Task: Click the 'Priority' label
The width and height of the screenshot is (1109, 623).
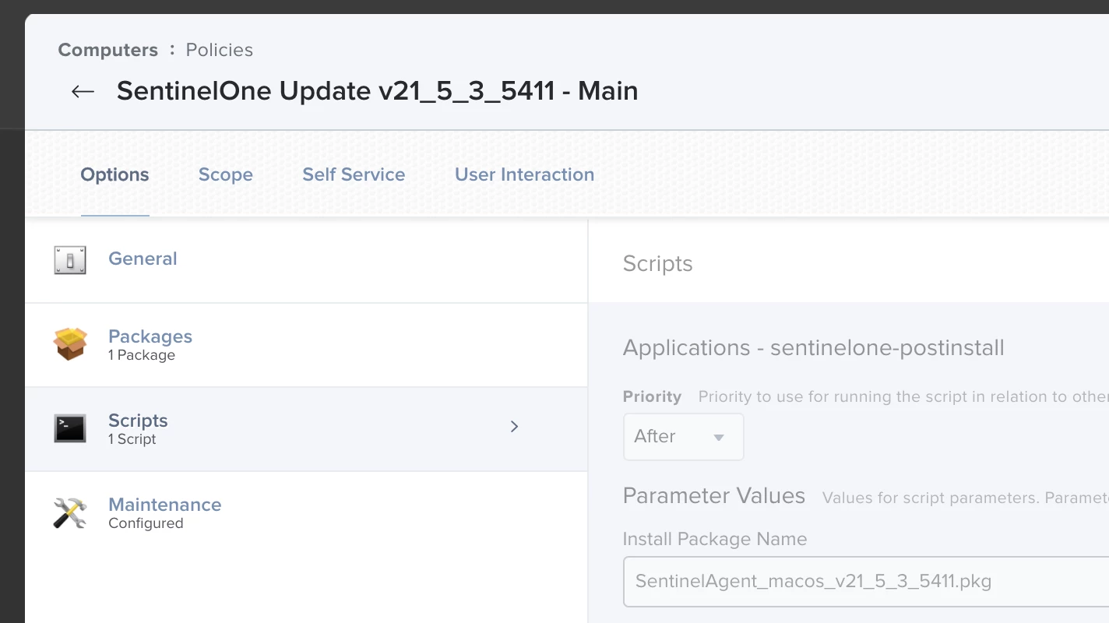Action: (x=652, y=396)
